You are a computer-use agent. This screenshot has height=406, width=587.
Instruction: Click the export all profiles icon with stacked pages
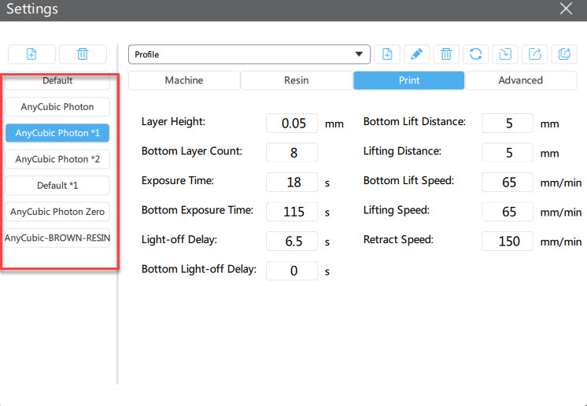pyautogui.click(x=564, y=54)
